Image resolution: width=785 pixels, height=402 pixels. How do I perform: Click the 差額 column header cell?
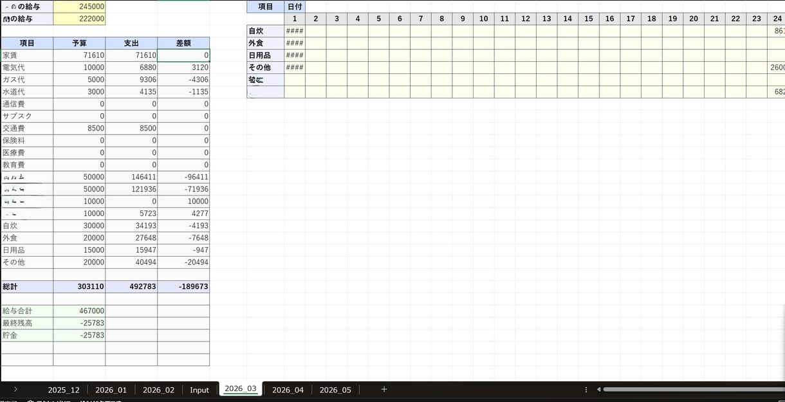click(x=183, y=43)
